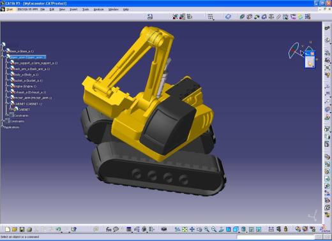Collapse the CABINET (CABINET.1) node
Screen dimensions: 332x241
point(7,104)
